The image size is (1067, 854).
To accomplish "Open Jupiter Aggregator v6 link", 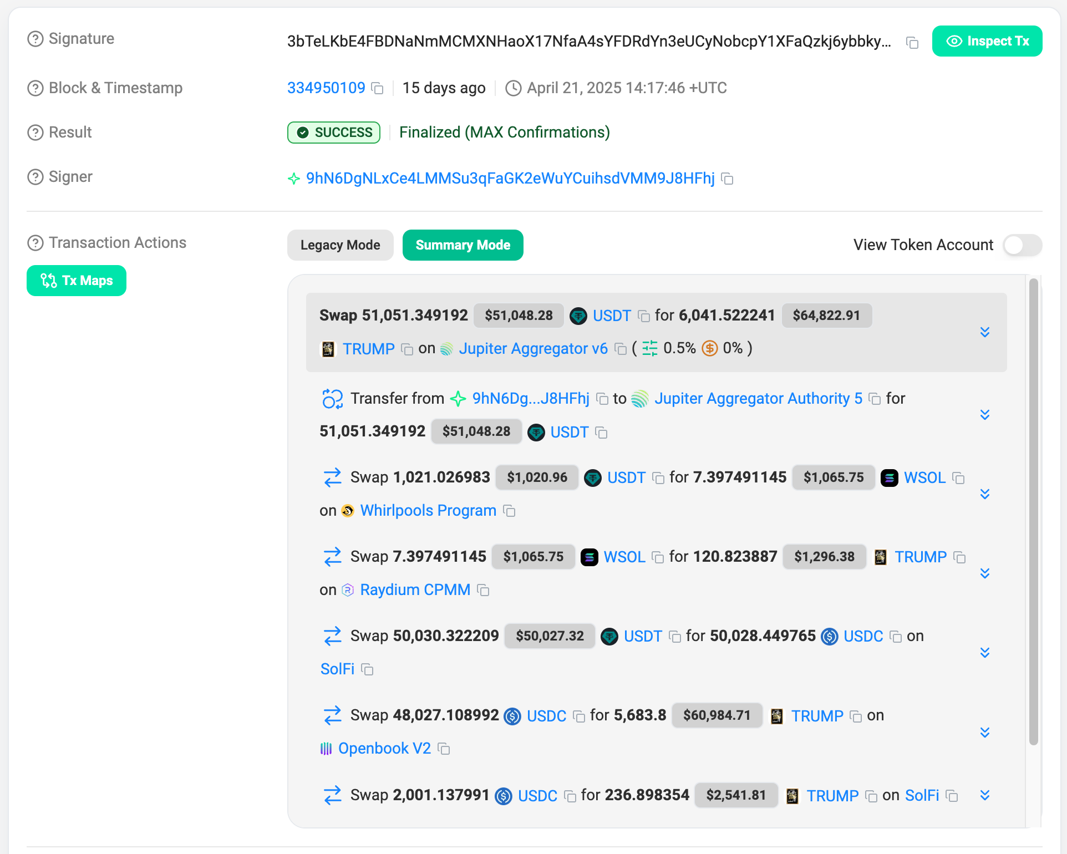I will (x=533, y=349).
